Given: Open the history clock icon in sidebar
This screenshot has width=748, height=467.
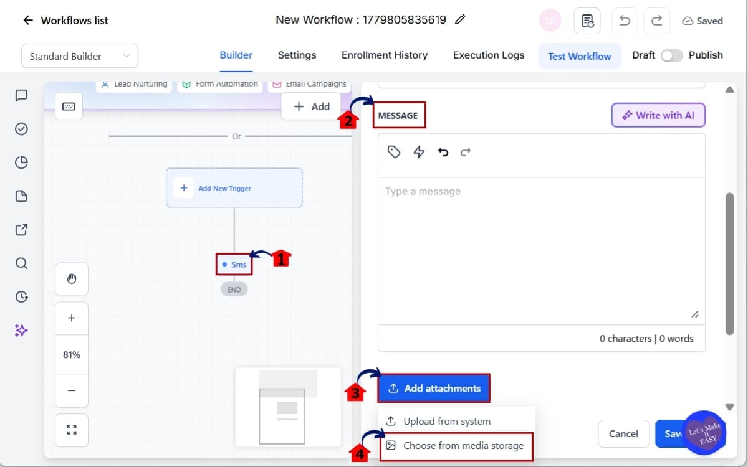Looking at the screenshot, I should 21,296.
